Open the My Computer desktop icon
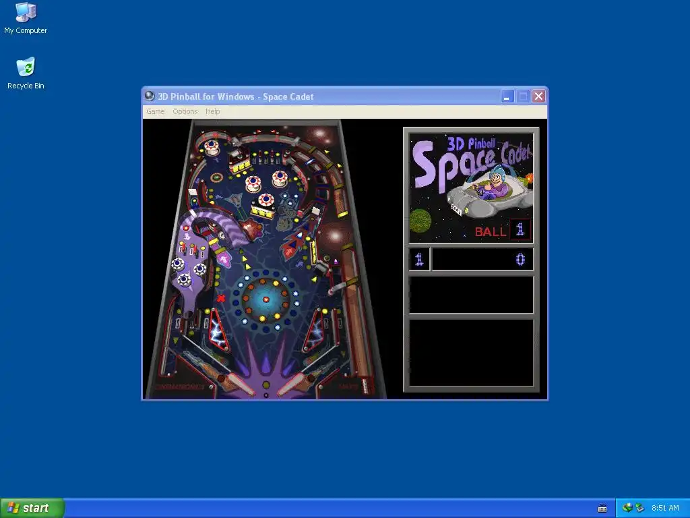Viewport: 690px width, 518px height. tap(26, 18)
